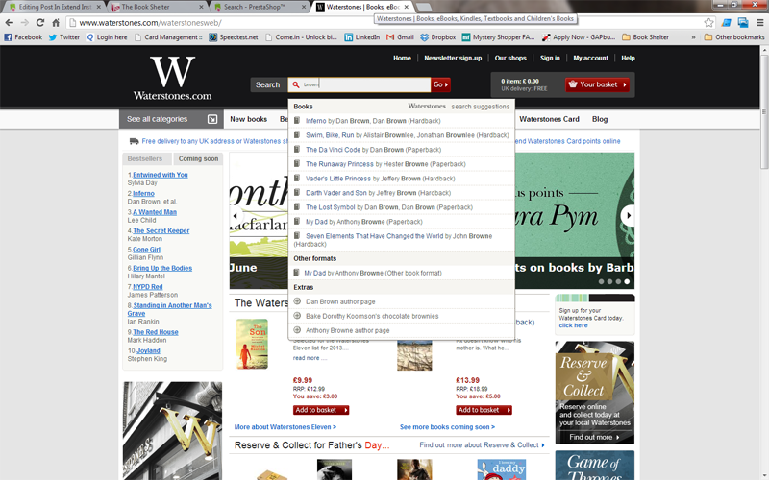
Task: Reload the page with the refresh icon
Action: coord(40,22)
